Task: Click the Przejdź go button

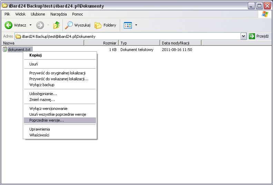Action: [259, 36]
